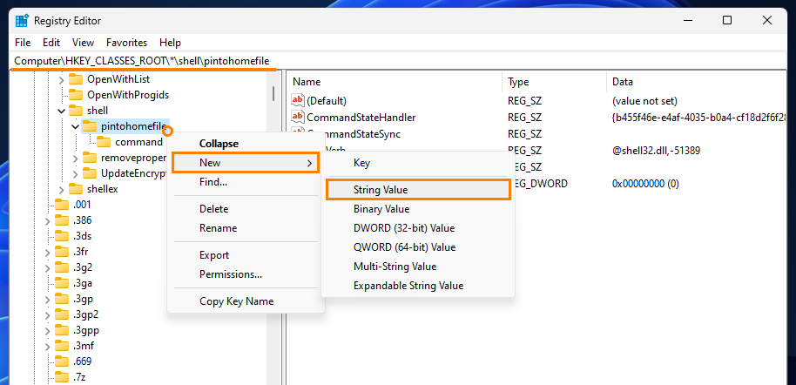Click the @shell32.dll,-51389 data cell

click(x=658, y=151)
